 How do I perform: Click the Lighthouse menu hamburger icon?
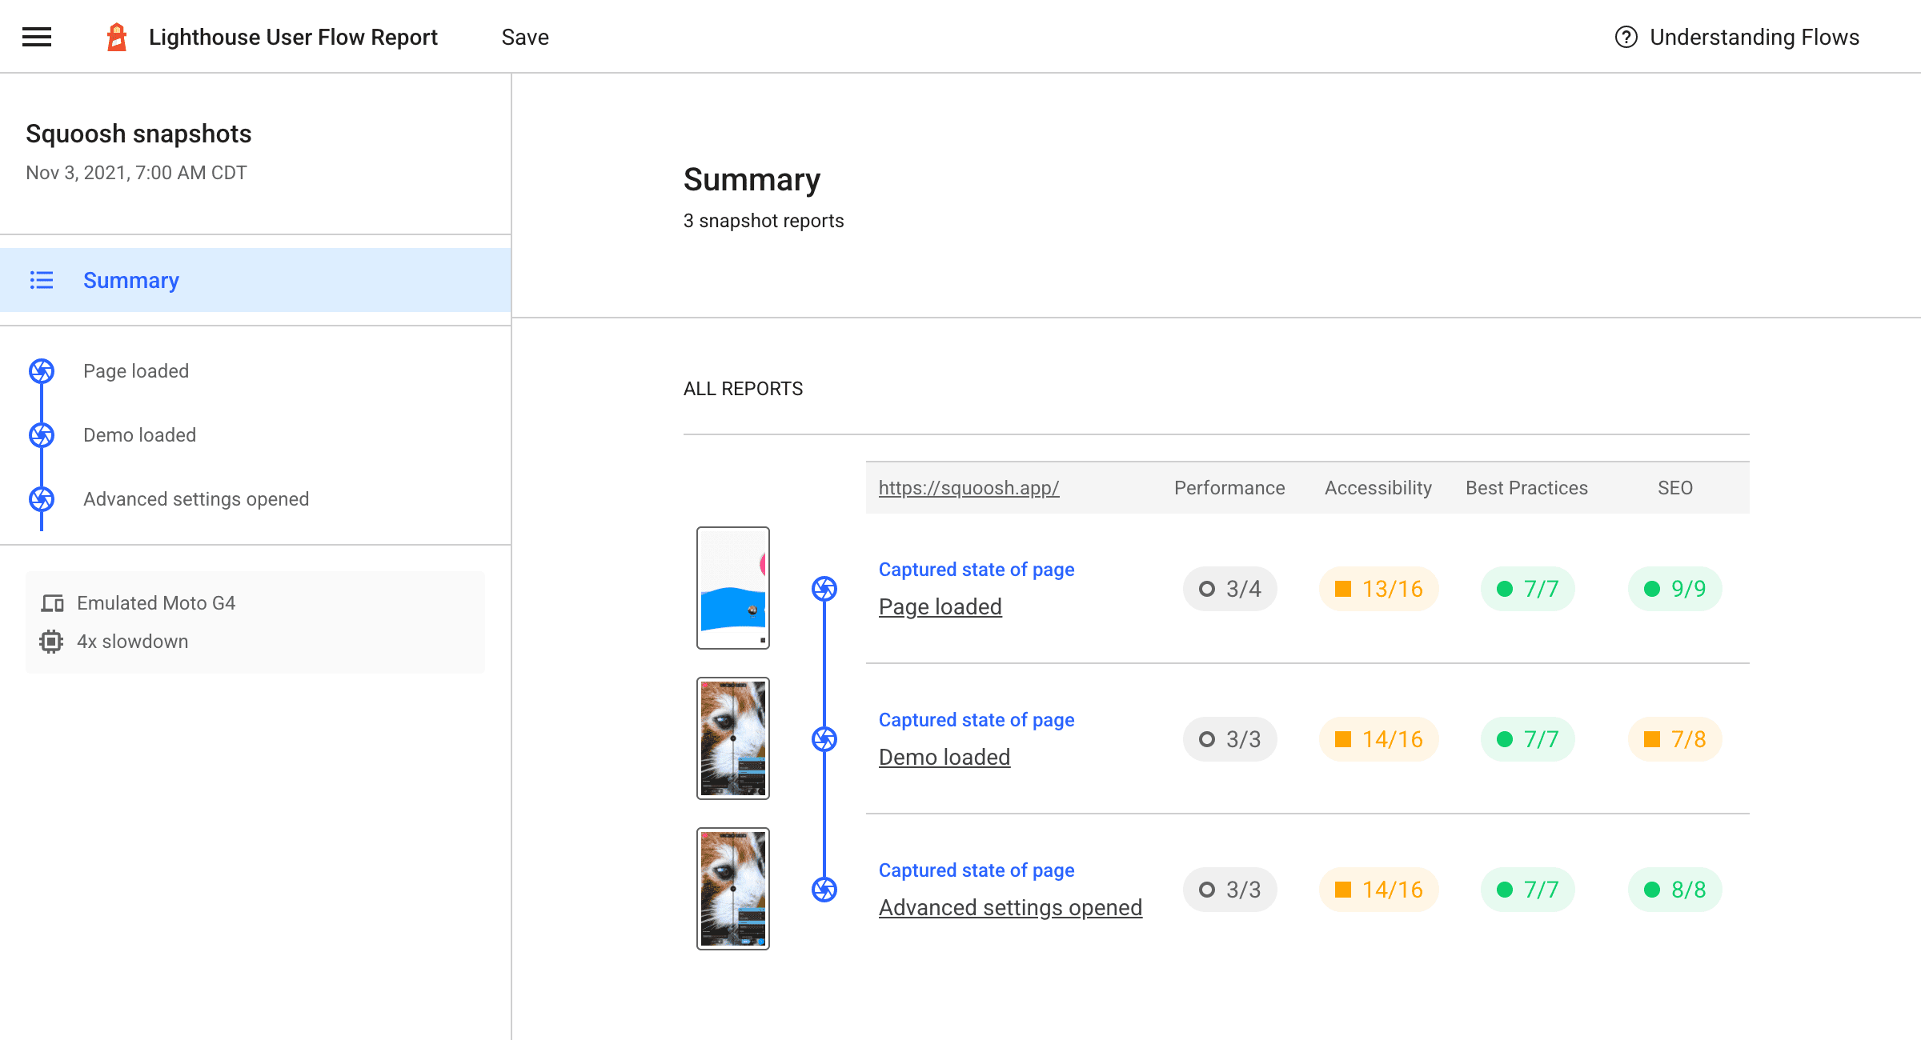36,37
